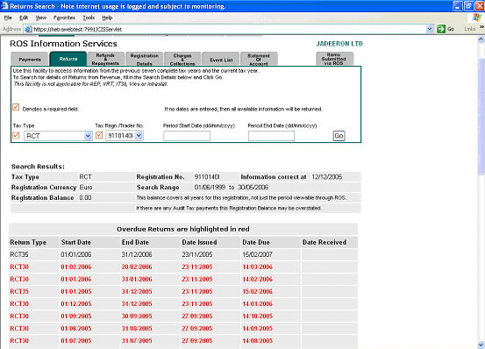Click the IE window icon in title bar
Viewport: 485px width, 349px height.
point(4,6)
